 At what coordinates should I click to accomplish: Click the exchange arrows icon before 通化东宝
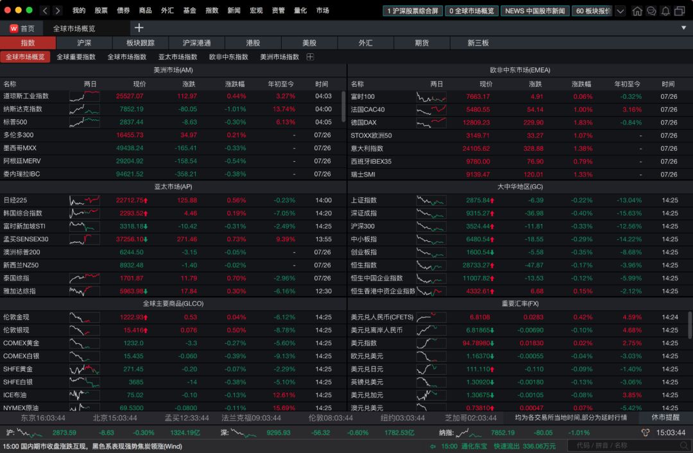(432, 445)
